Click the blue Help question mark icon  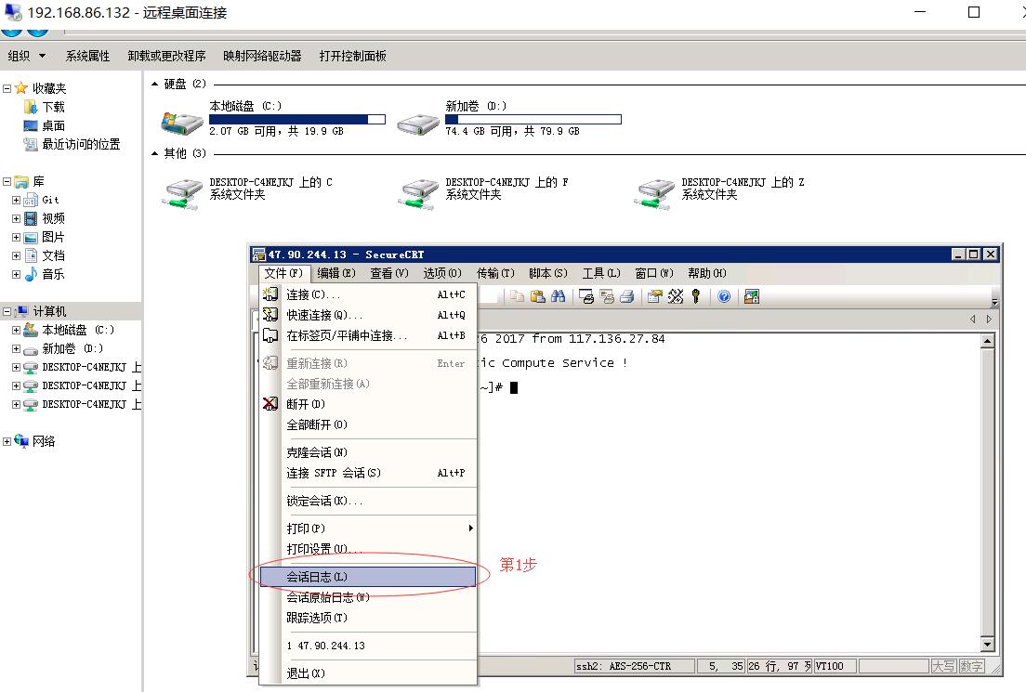(724, 297)
